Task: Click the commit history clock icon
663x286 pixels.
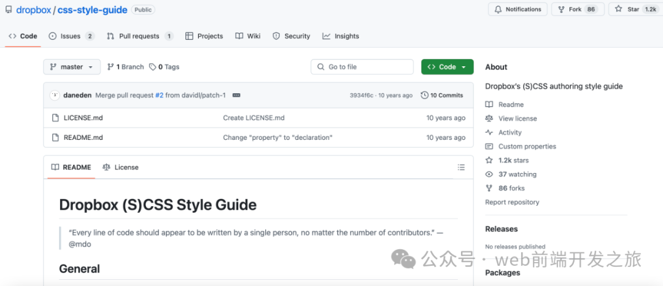Action: (x=424, y=95)
